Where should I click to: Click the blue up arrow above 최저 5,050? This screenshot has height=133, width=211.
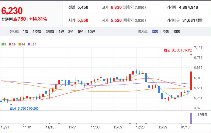11,105
